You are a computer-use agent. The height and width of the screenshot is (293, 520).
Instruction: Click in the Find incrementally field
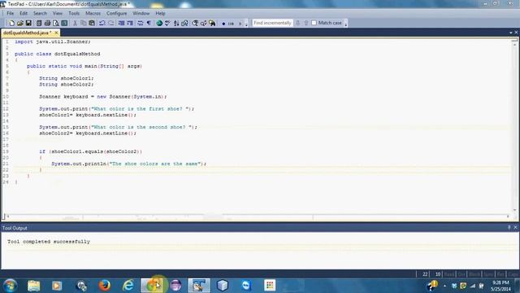pos(272,23)
